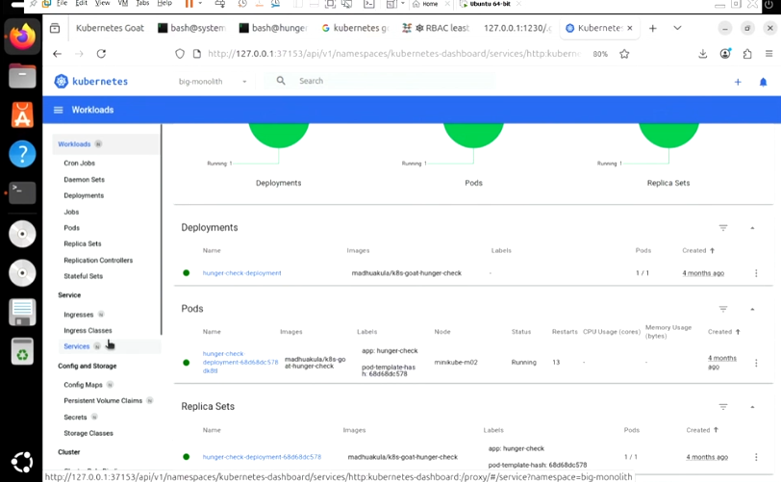Open the new tab plus button

click(x=652, y=29)
